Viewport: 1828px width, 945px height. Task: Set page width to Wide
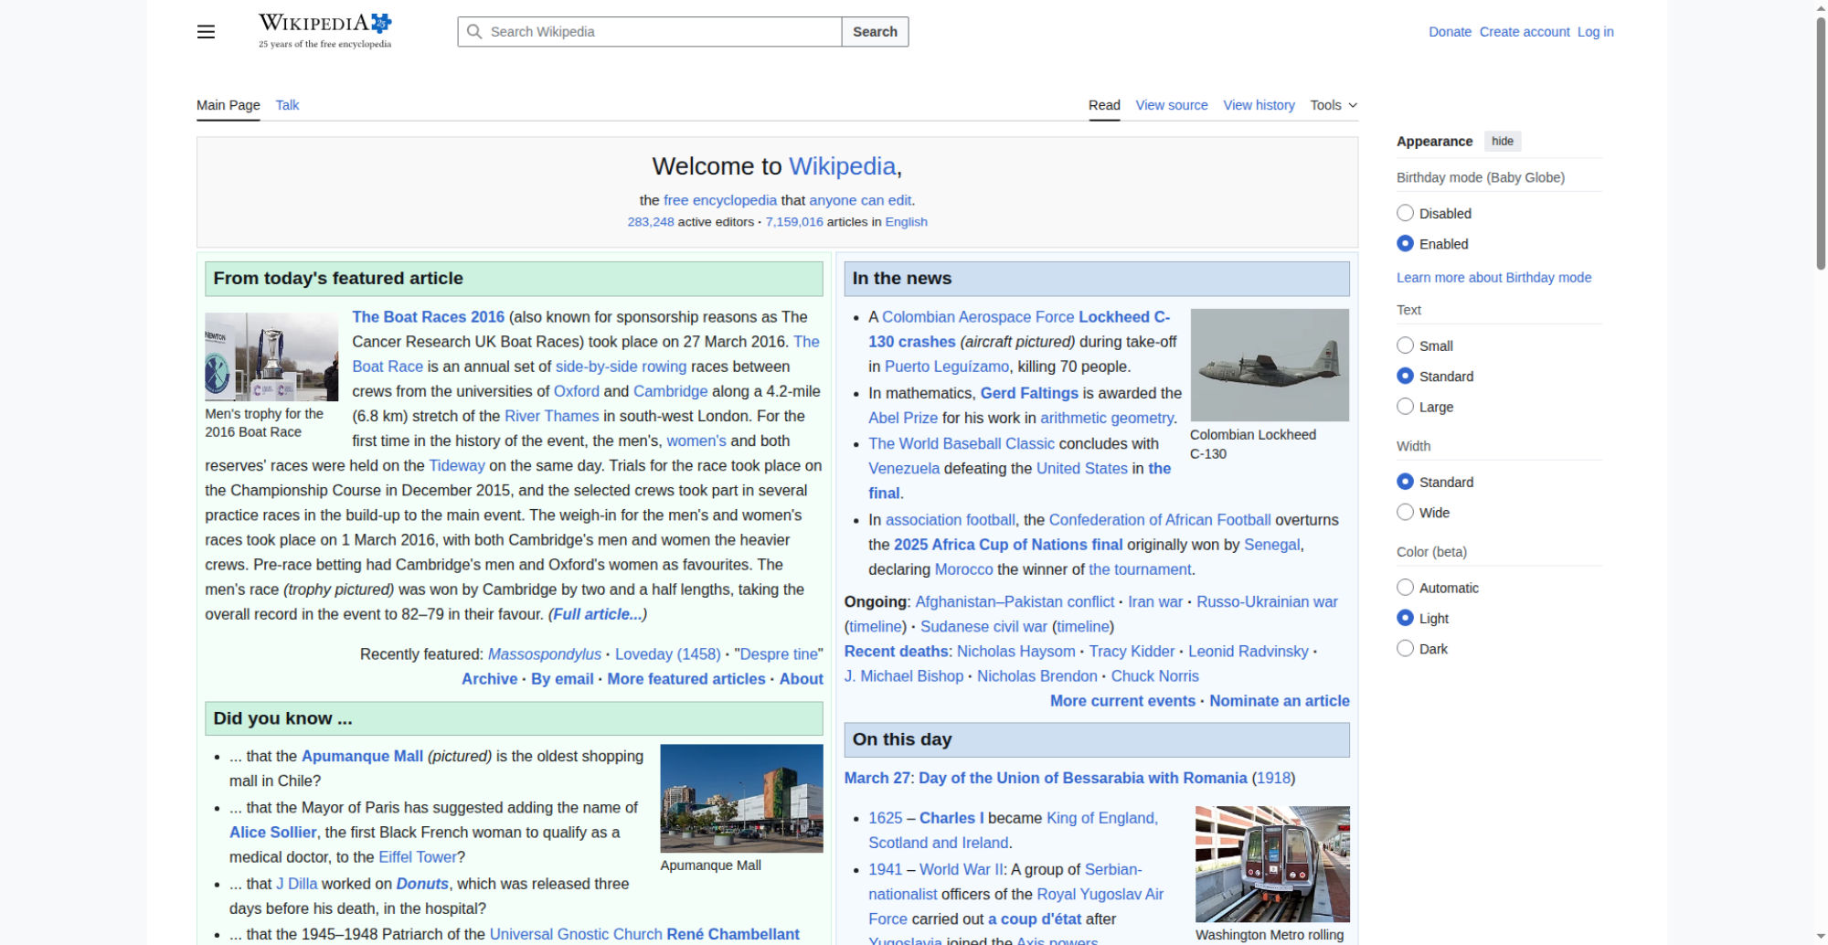pos(1405,513)
